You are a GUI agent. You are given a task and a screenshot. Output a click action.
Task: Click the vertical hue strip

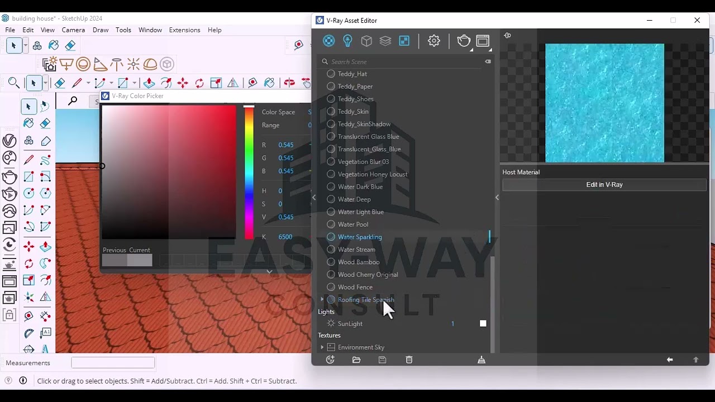[249, 172]
